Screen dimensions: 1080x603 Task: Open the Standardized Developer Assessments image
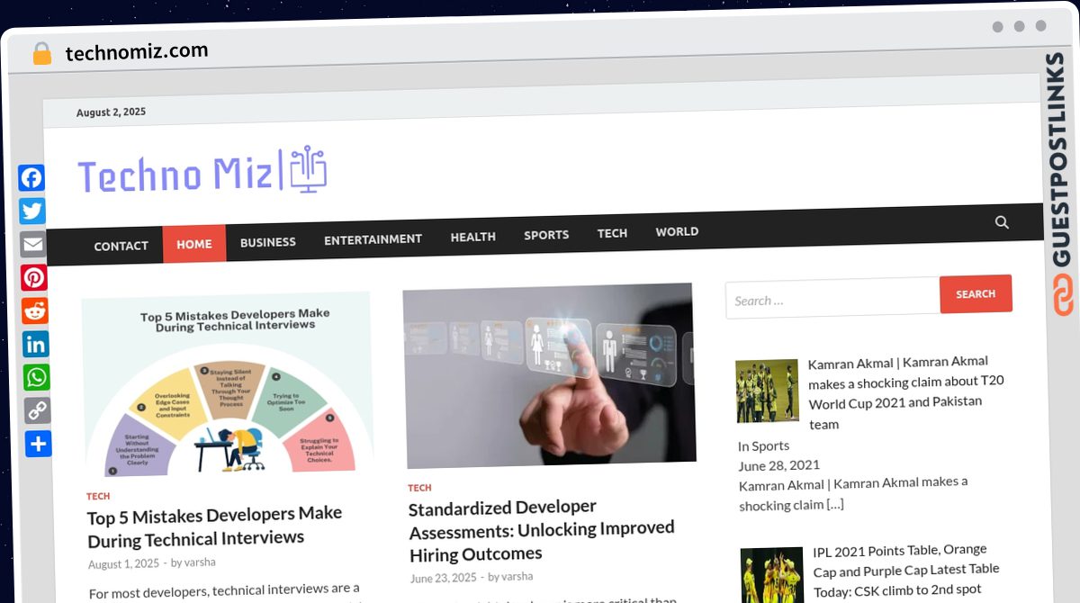tap(549, 375)
